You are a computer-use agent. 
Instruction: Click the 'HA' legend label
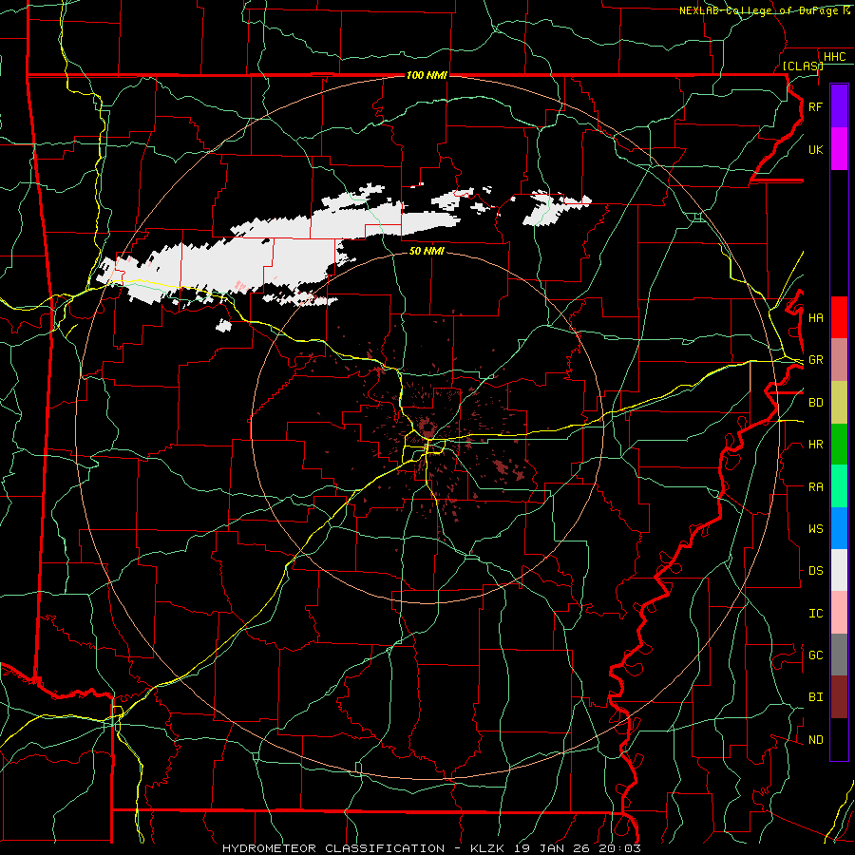tap(815, 317)
